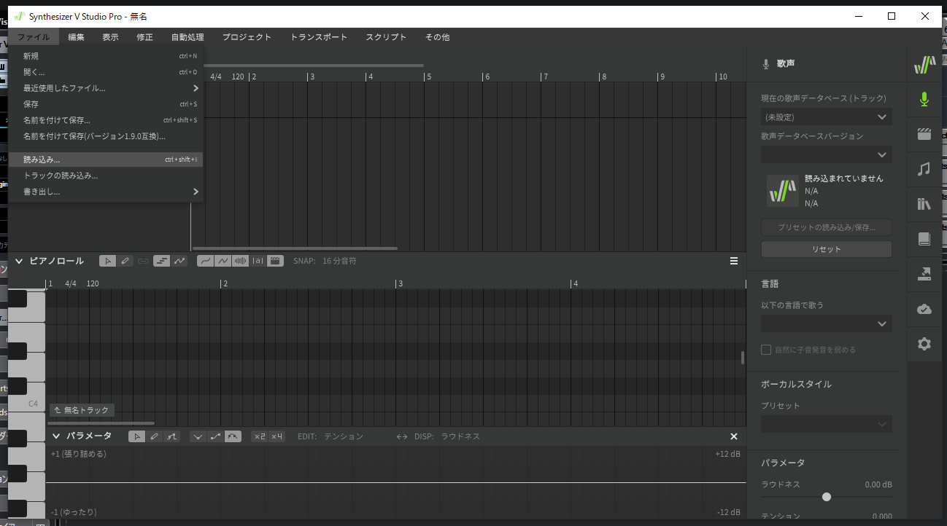Open the voice panel via the microphone icon
This screenshot has width=947, height=526.
tap(924, 99)
